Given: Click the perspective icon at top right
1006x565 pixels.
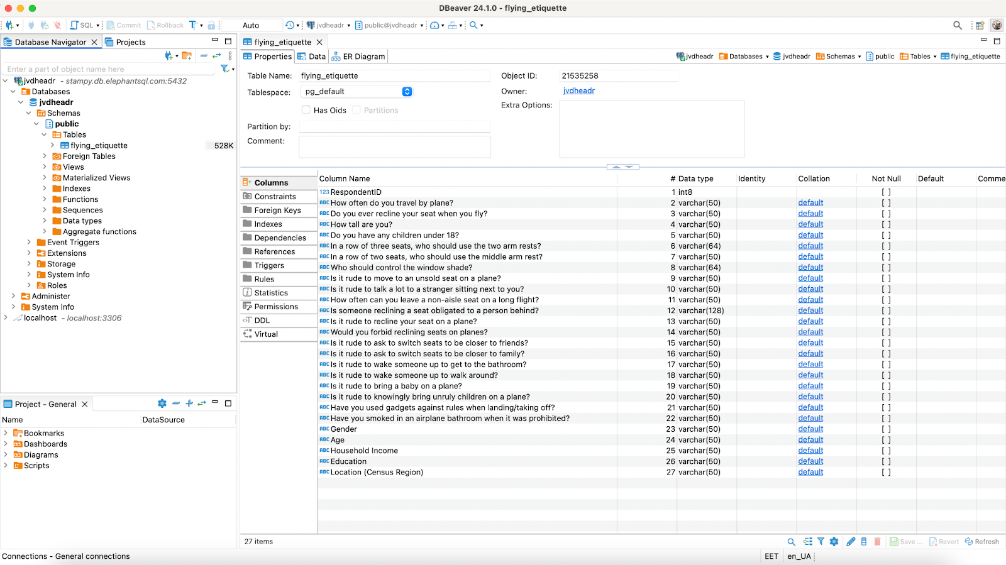Looking at the screenshot, I should point(980,25).
